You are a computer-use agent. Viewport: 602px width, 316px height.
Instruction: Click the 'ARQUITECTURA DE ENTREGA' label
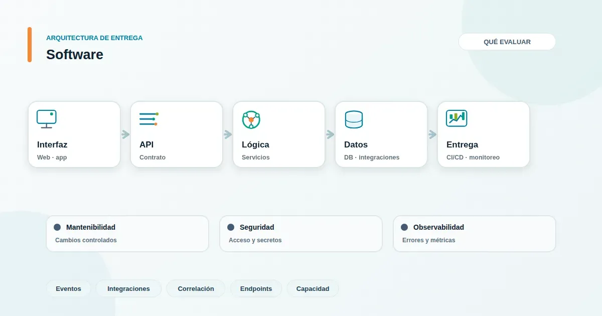94,38
